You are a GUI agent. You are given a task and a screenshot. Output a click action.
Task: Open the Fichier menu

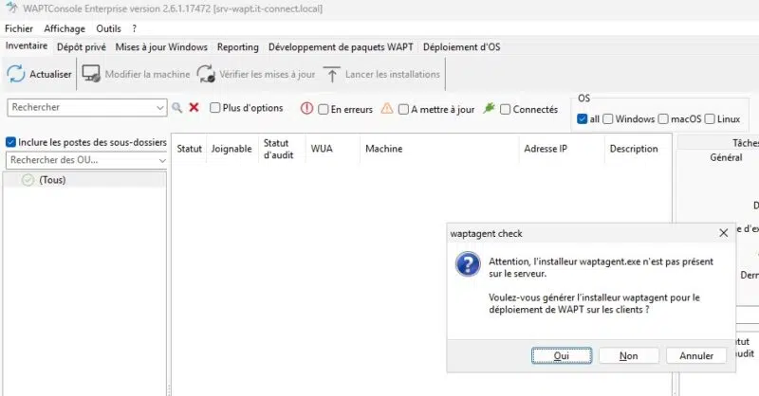[19, 28]
